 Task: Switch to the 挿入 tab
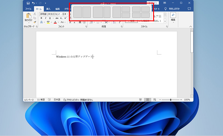pyautogui.click(x=48, y=9)
